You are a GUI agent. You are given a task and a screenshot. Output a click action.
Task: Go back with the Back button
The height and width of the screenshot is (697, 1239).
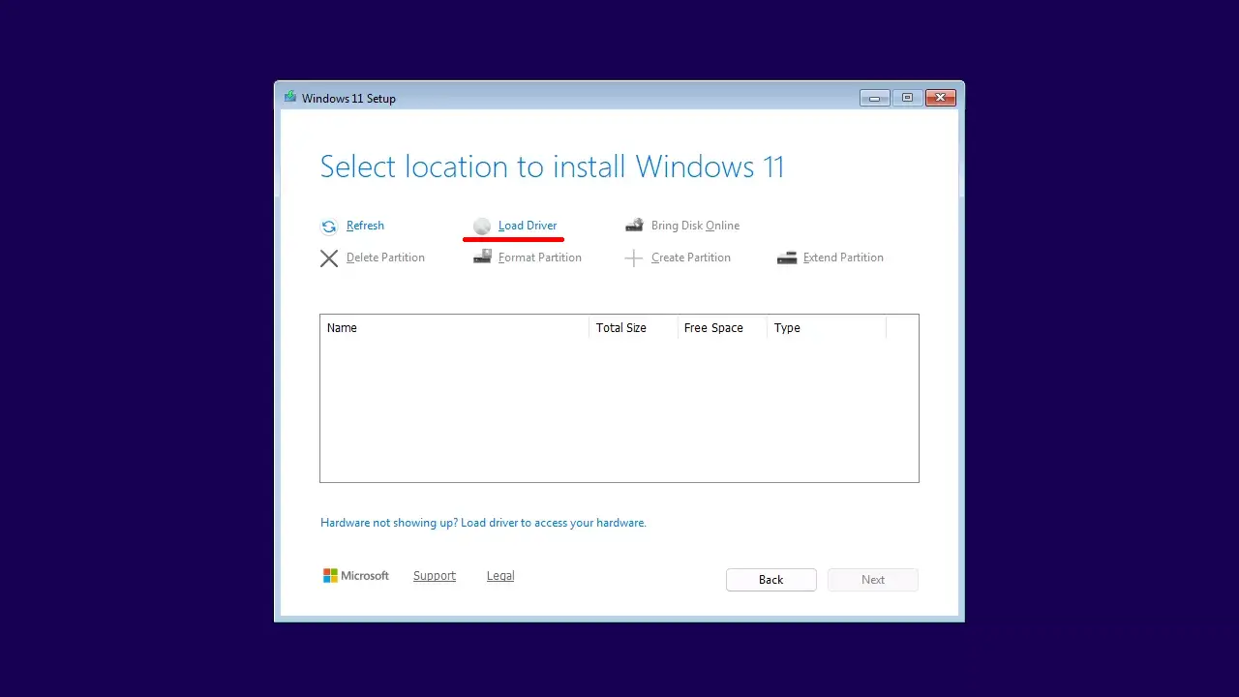tap(771, 580)
